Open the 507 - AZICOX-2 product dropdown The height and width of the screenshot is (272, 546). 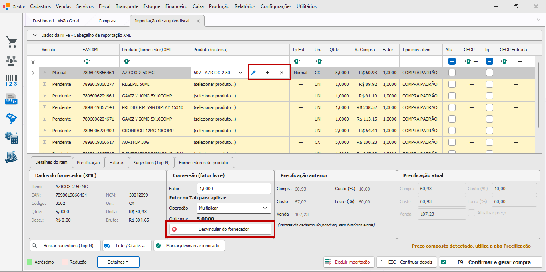pos(241,73)
